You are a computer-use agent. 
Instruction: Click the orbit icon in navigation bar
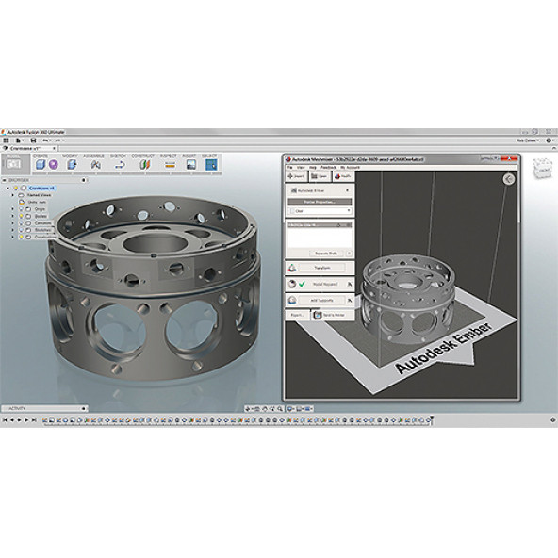(x=249, y=409)
